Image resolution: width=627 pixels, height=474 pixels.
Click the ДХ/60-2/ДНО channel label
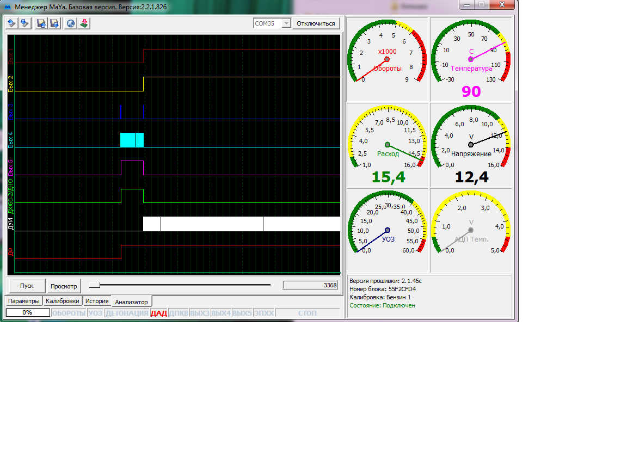tap(11, 196)
